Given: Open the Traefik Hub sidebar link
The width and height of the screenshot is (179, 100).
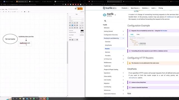Looking at the screenshot, I should (107, 66).
